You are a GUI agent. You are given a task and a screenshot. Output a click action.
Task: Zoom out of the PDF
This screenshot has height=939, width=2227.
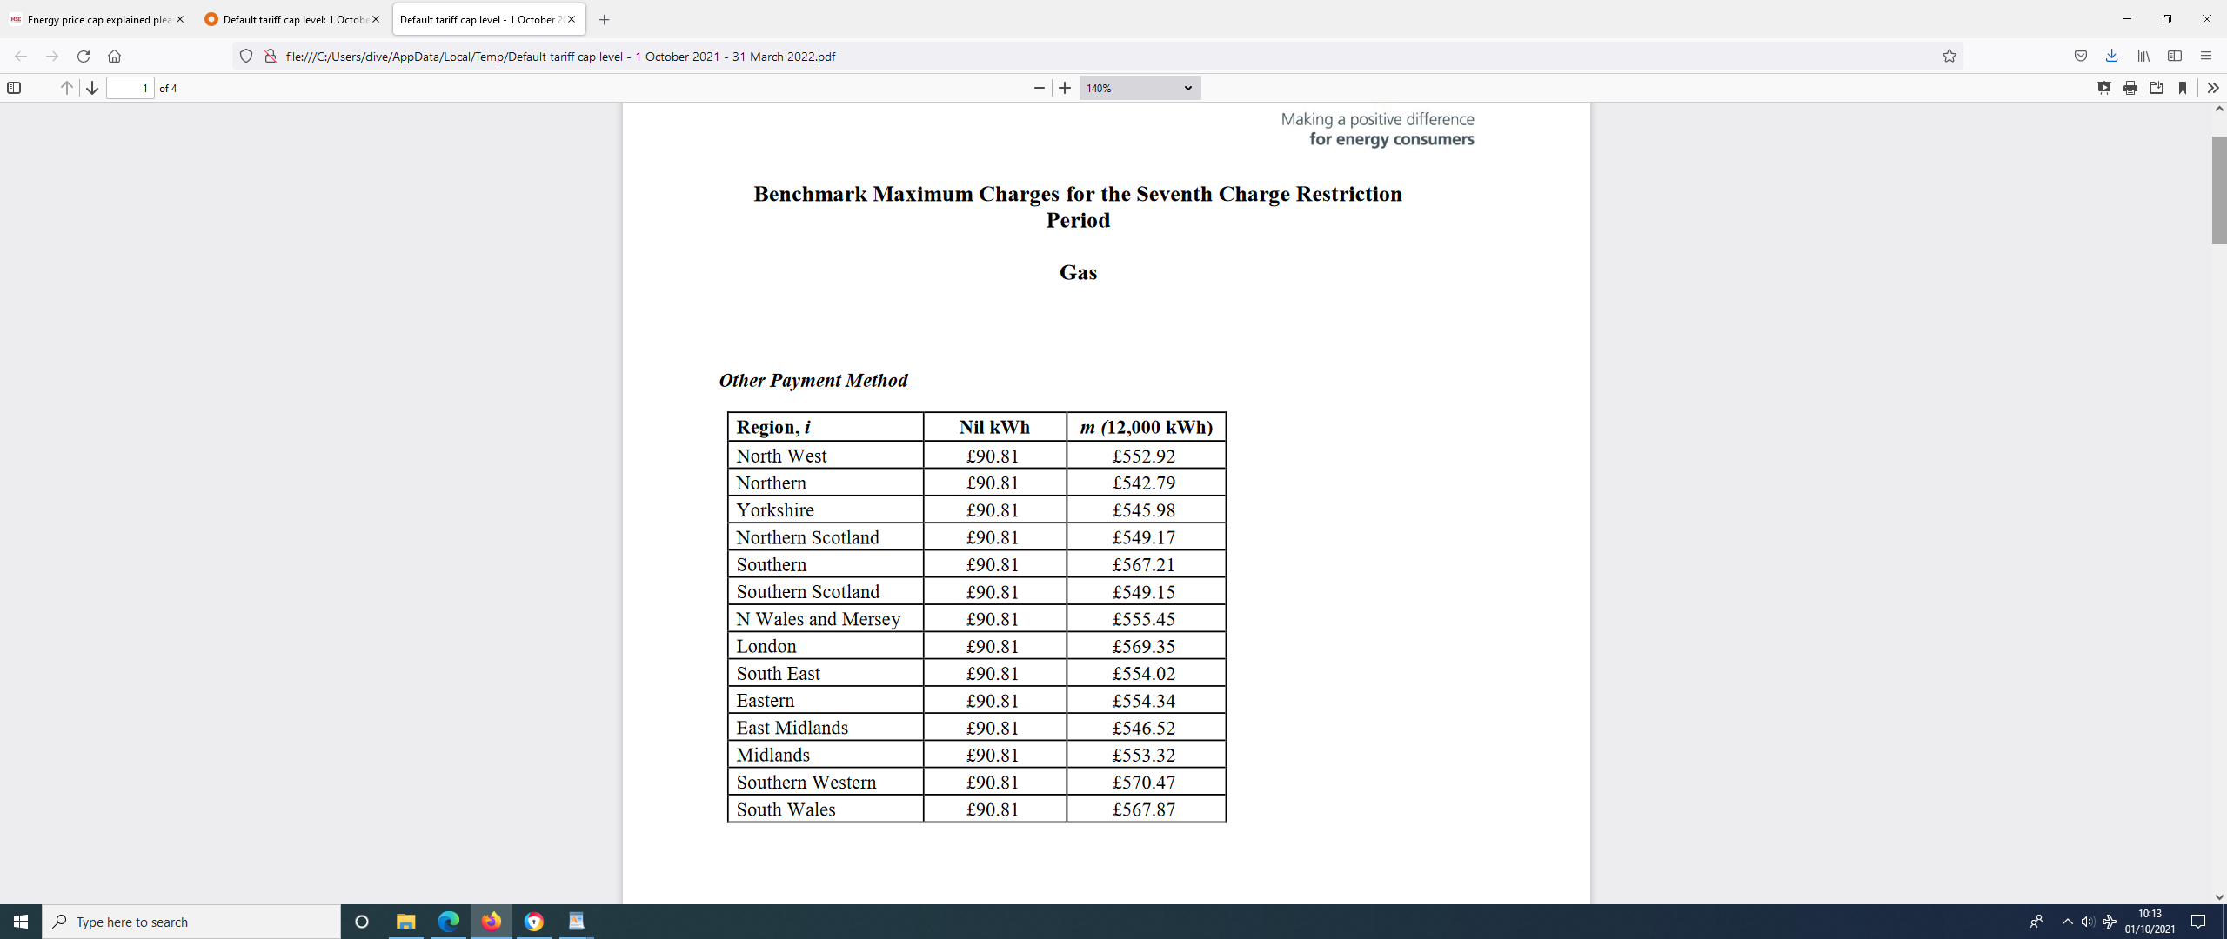1039,88
